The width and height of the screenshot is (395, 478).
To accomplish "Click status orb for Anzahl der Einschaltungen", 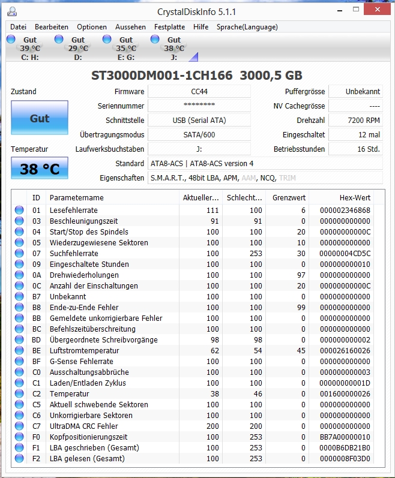I will pos(19,285).
